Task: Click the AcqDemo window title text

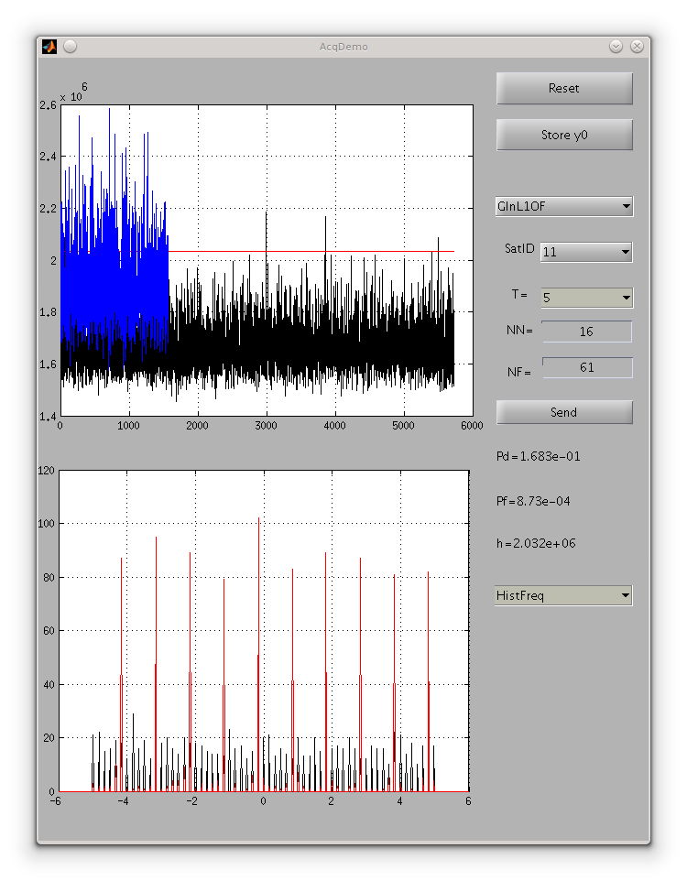Action: pos(343,47)
